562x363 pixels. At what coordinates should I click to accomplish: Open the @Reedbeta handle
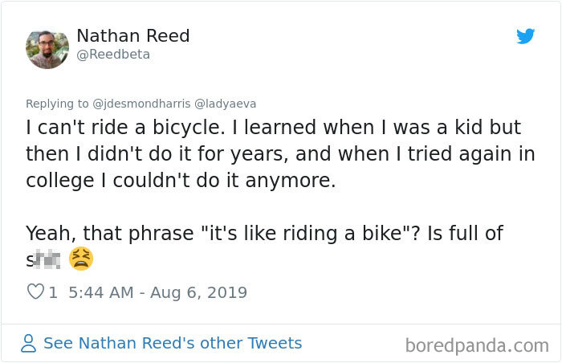(x=113, y=55)
